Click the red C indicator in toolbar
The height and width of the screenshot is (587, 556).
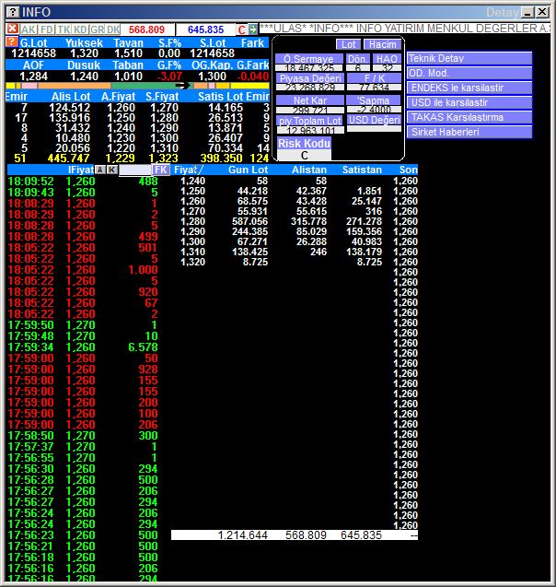click(242, 29)
